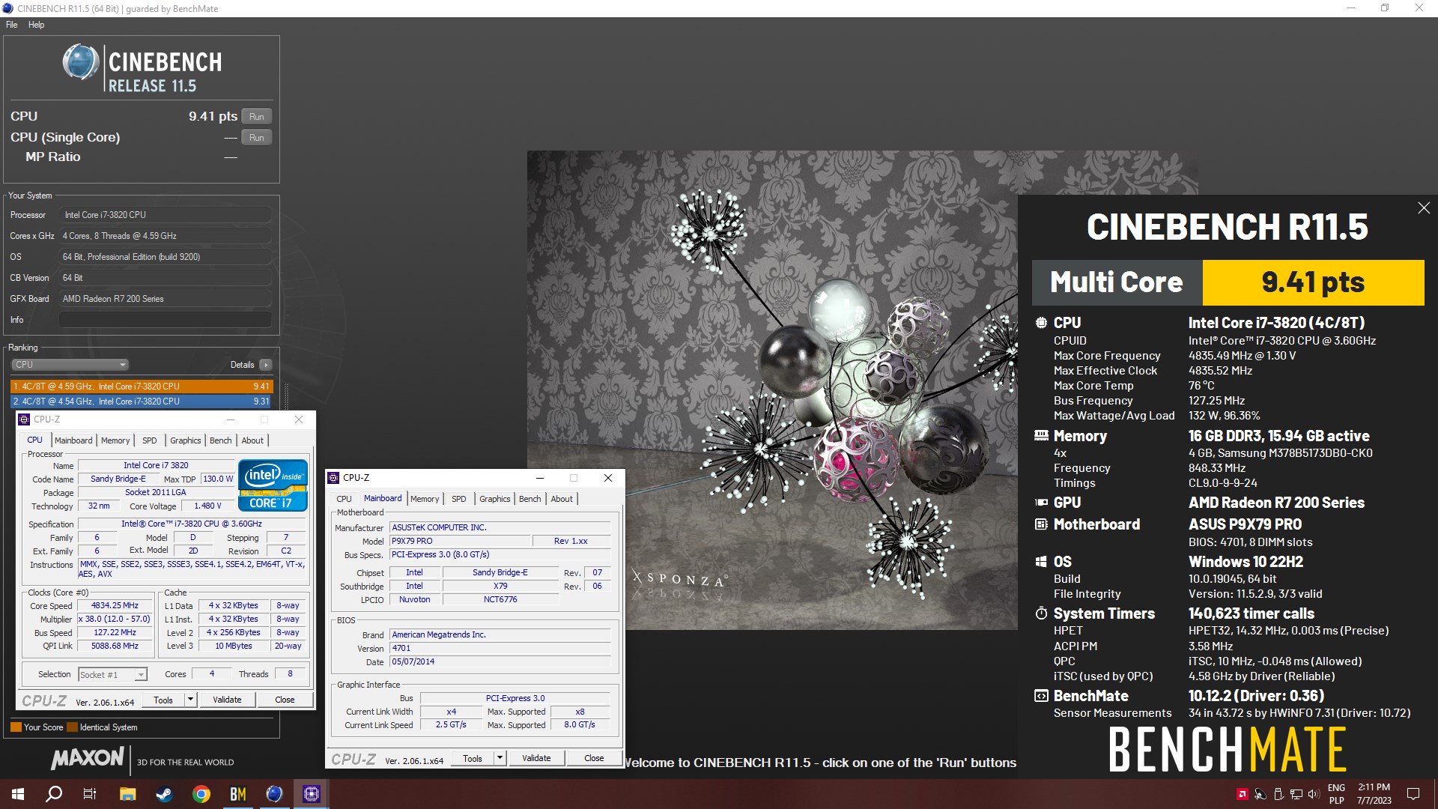Click the MAXON logo
Image resolution: width=1438 pixels, height=809 pixels.
87,759
